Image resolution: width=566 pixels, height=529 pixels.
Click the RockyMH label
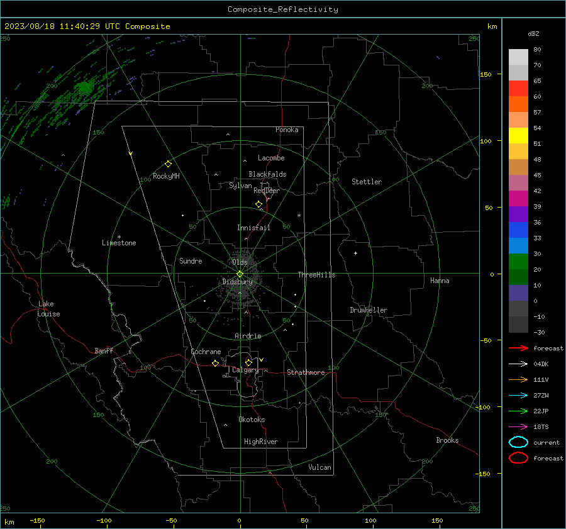click(166, 176)
